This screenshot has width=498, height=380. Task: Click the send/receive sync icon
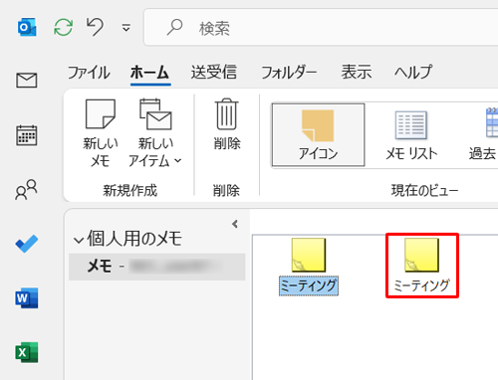click(x=63, y=27)
